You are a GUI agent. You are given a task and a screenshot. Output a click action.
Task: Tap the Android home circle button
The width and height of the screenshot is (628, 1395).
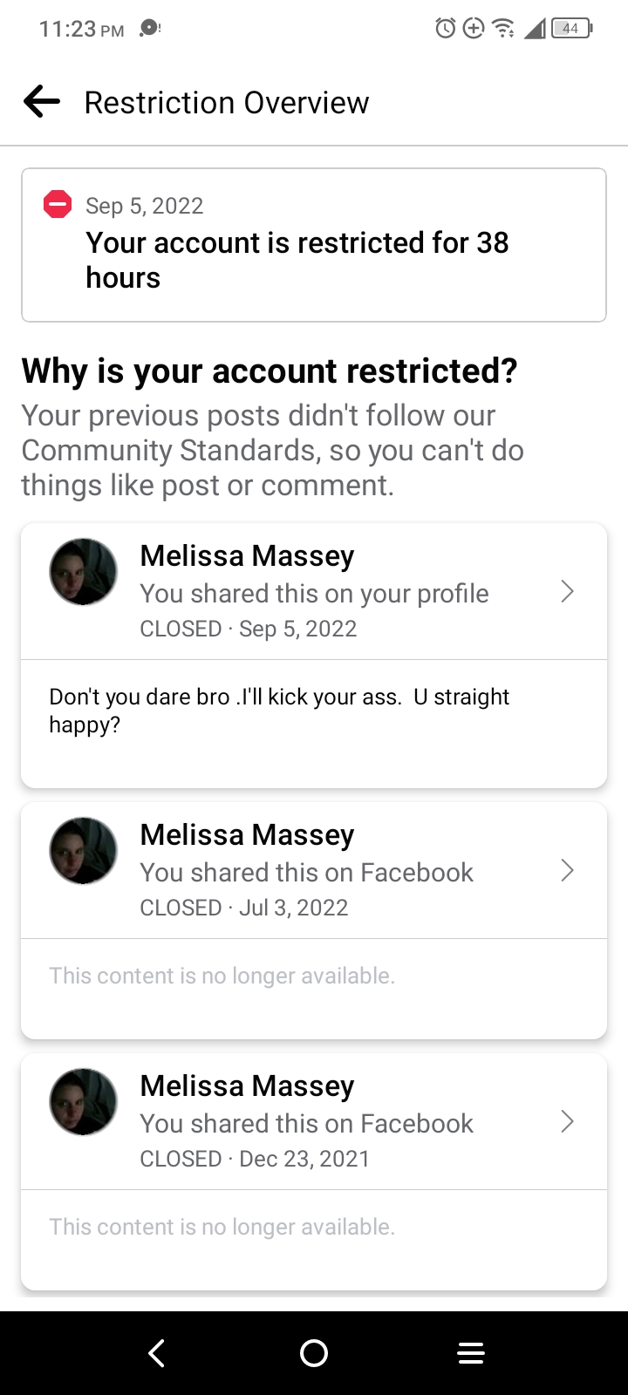[314, 1353]
